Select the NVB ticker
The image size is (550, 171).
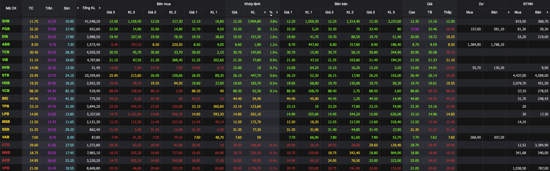coord(6,68)
